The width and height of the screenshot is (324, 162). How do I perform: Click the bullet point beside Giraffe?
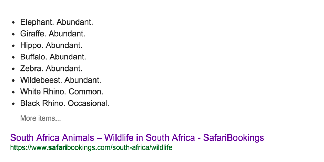click(14, 34)
